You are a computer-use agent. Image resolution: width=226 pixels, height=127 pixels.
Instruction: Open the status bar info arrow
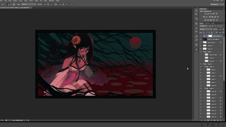(x=28, y=120)
